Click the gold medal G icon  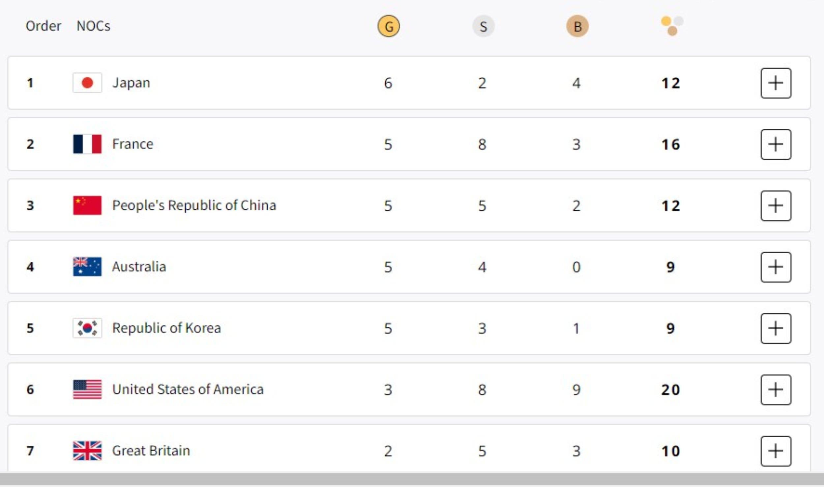(x=389, y=26)
